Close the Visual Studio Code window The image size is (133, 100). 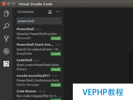tap(4, 4)
